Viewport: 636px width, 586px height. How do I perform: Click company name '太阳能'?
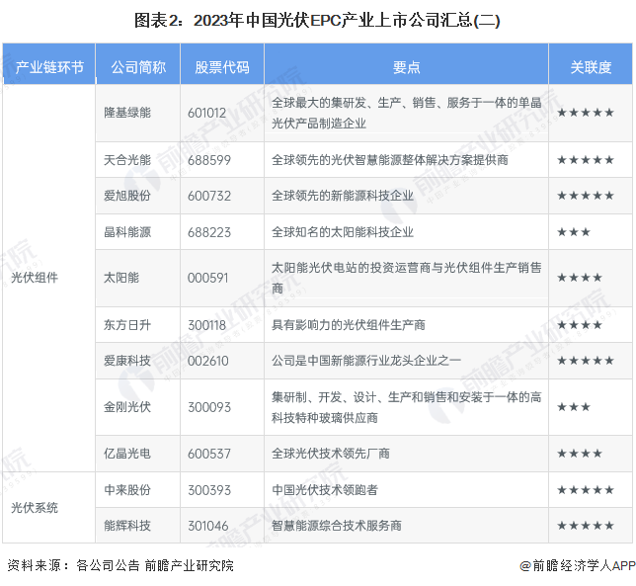coord(121,278)
